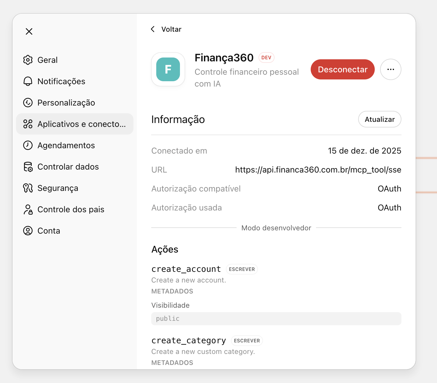Close the settings dialog with X
Viewport: 437px width, 383px height.
tap(29, 31)
